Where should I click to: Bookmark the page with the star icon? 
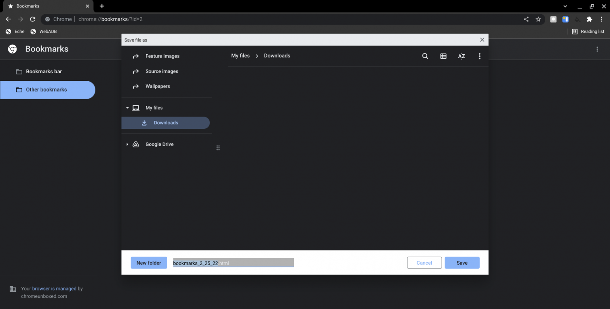pos(538,19)
